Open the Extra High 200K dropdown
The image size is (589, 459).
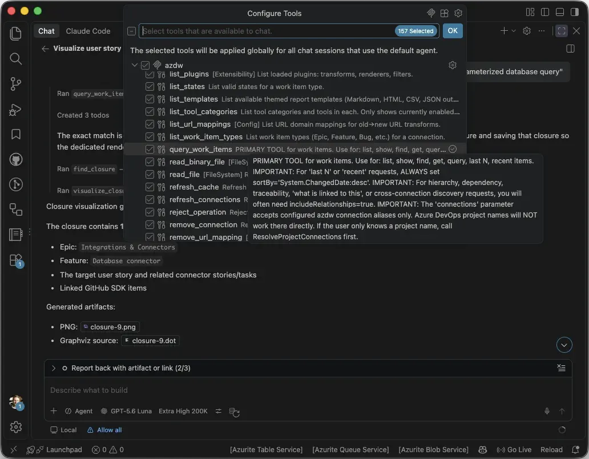(x=183, y=411)
